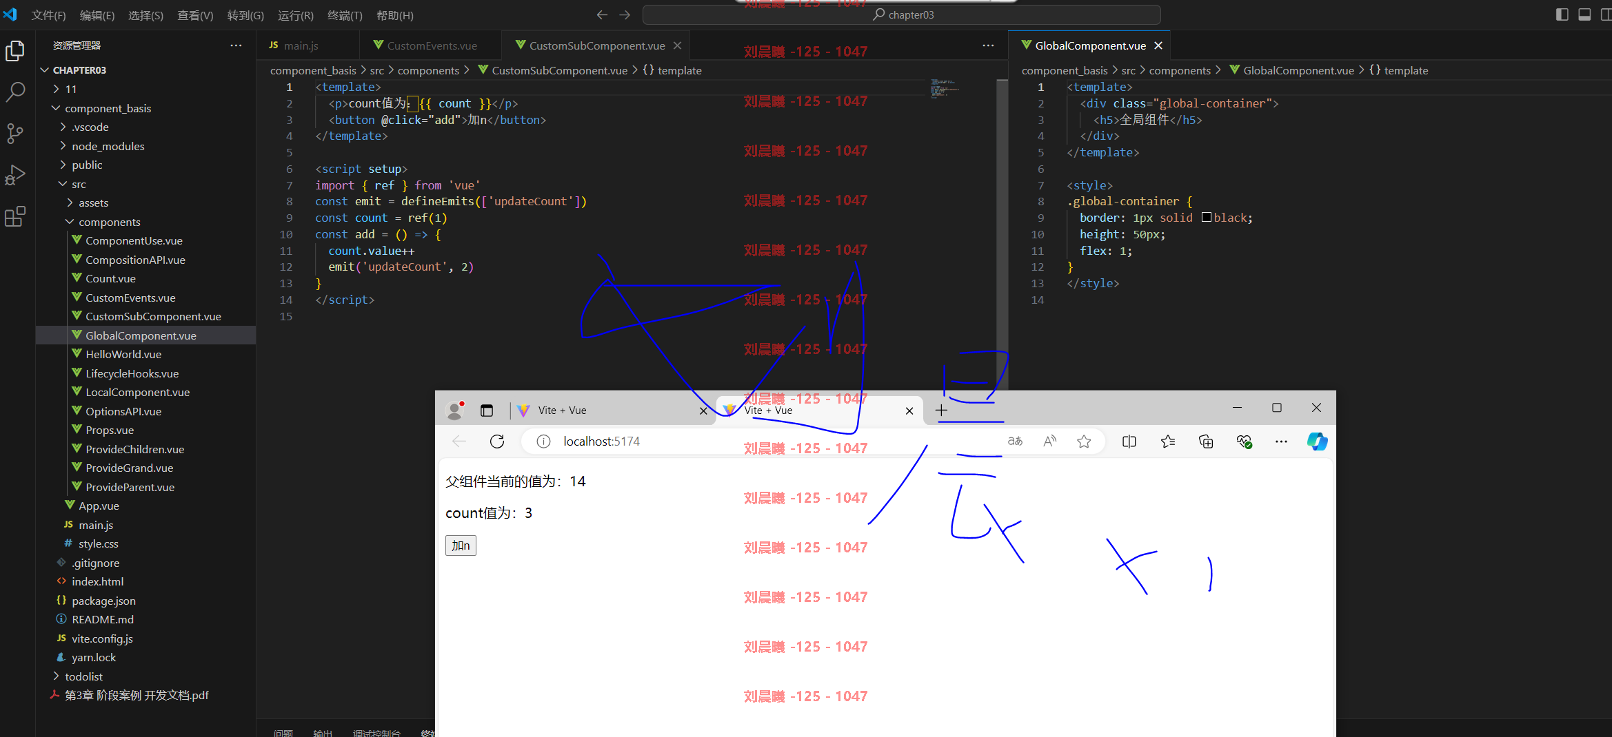Collapse the component_basis folder
Screen dimensions: 1612x737
57,108
